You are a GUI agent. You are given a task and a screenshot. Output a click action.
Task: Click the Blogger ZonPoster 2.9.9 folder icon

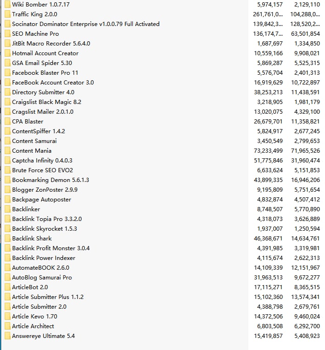7,189
